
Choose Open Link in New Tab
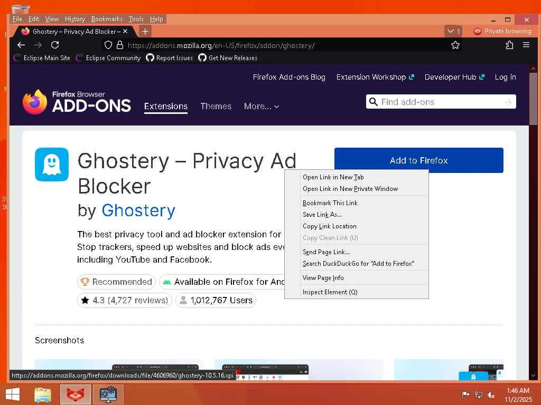coord(357,177)
